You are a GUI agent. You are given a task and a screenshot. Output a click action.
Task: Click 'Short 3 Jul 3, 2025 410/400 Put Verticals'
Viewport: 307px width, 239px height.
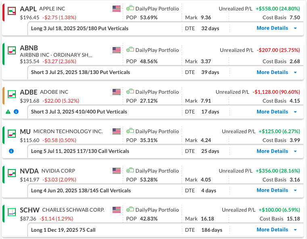(79, 112)
